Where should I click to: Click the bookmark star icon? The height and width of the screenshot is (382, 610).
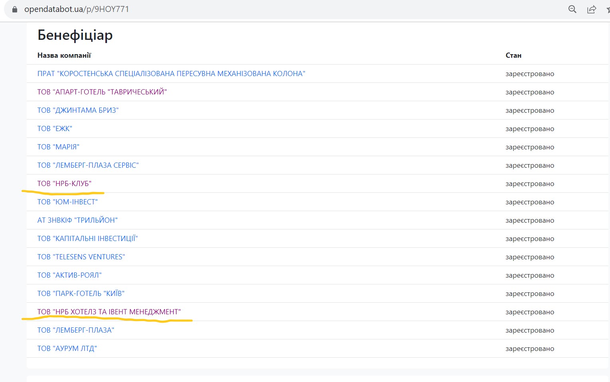click(608, 9)
